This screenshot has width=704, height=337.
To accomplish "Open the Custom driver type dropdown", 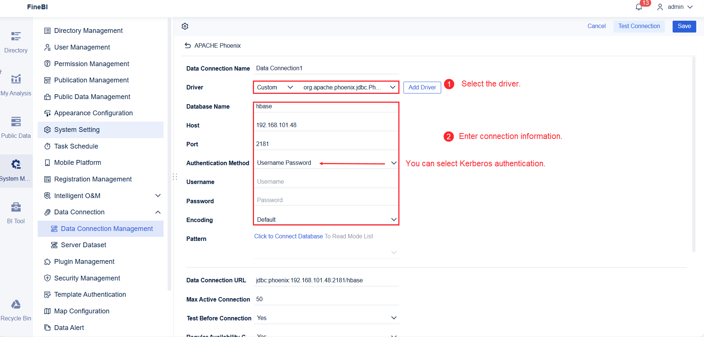I will tap(275, 87).
